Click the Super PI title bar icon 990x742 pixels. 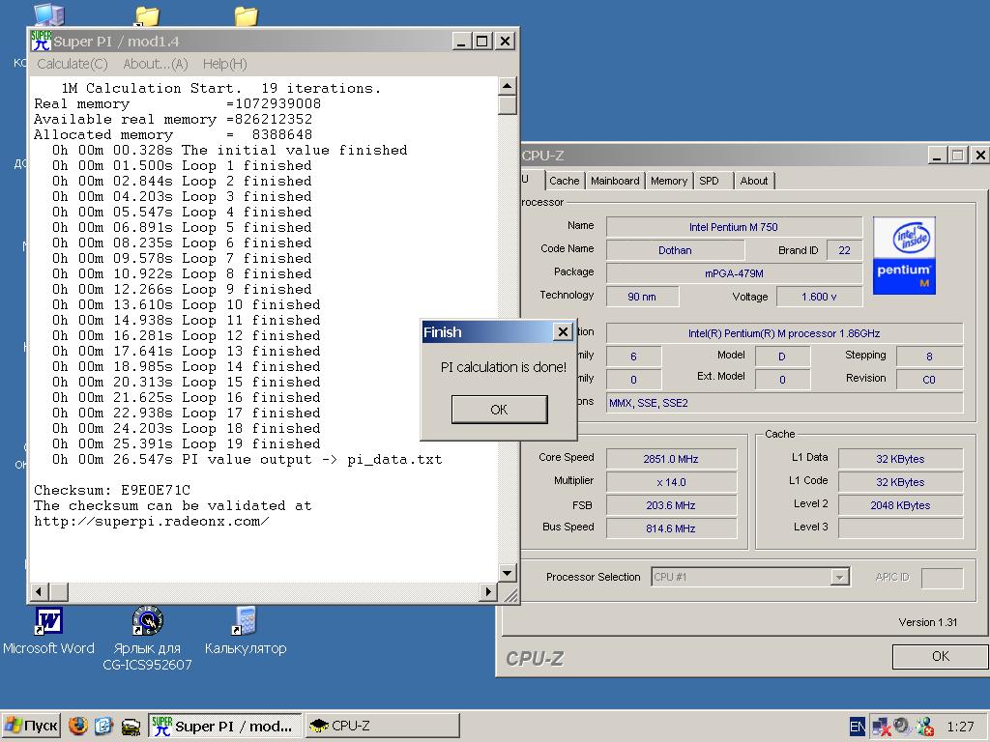tap(41, 41)
